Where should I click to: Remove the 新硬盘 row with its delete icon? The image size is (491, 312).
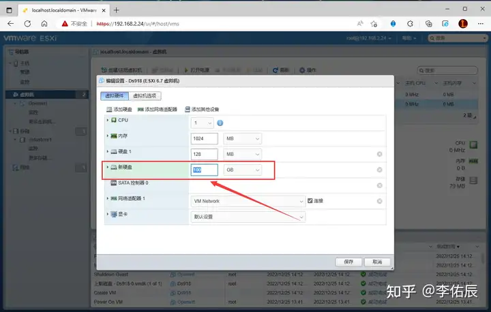click(x=380, y=170)
